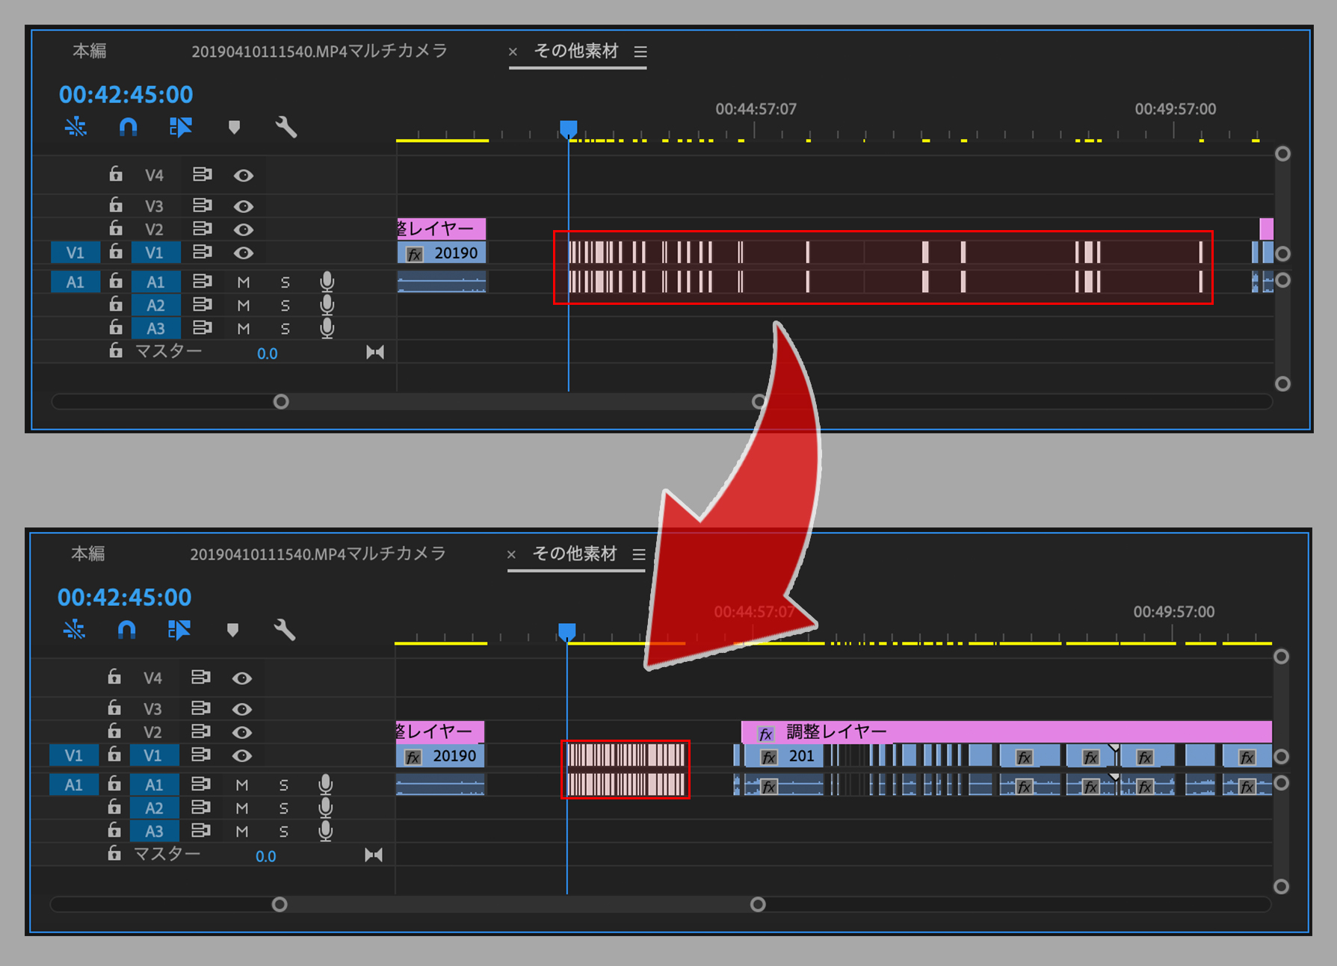Open wrench timeline settings in upper panel

tap(285, 127)
